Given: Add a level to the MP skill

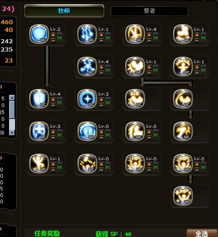Looking at the screenshot, I should click(x=197, y=164).
